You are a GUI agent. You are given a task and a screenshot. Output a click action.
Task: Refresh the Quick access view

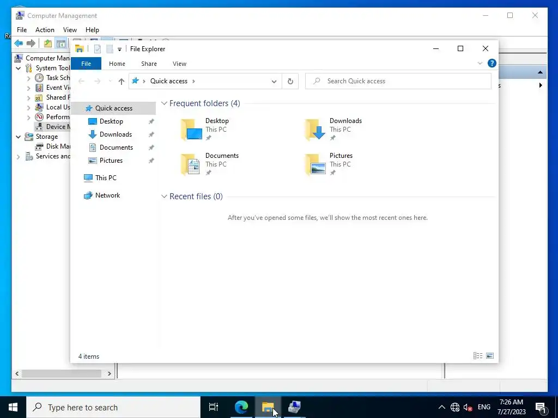coord(290,82)
